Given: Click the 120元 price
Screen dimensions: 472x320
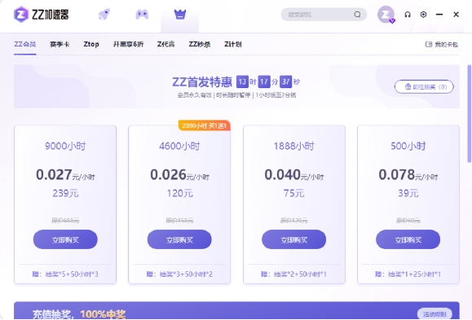Looking at the screenshot, I should pyautogui.click(x=179, y=193).
